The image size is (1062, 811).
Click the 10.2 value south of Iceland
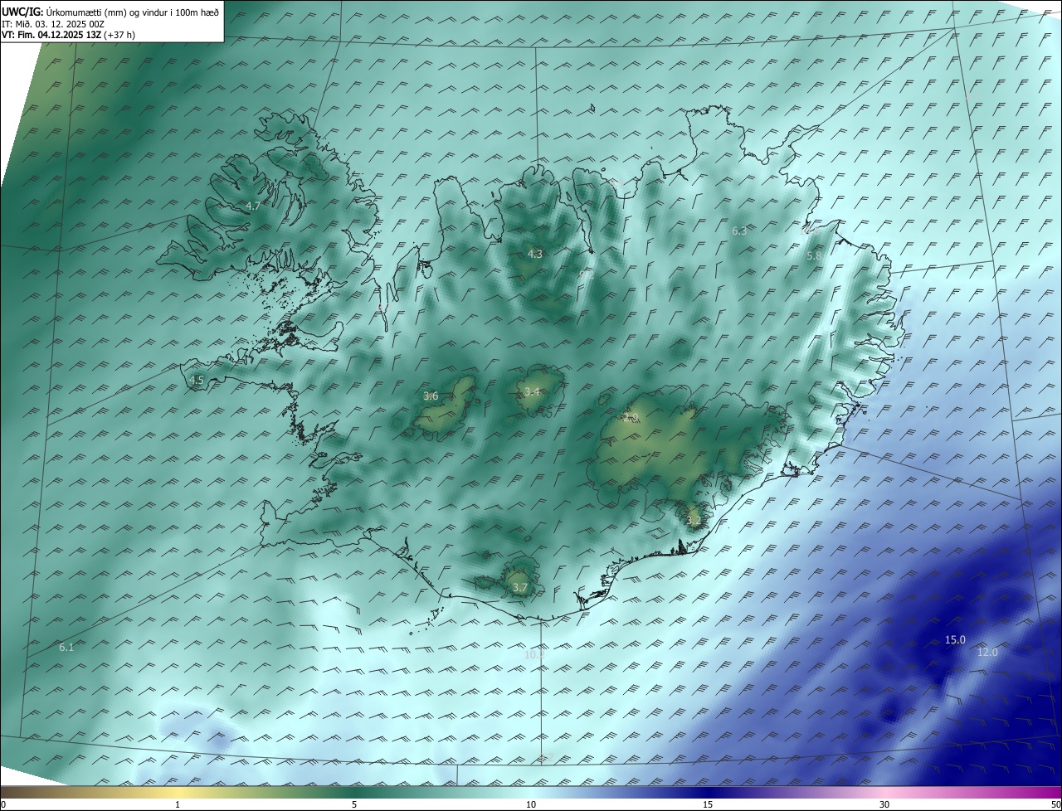click(534, 654)
